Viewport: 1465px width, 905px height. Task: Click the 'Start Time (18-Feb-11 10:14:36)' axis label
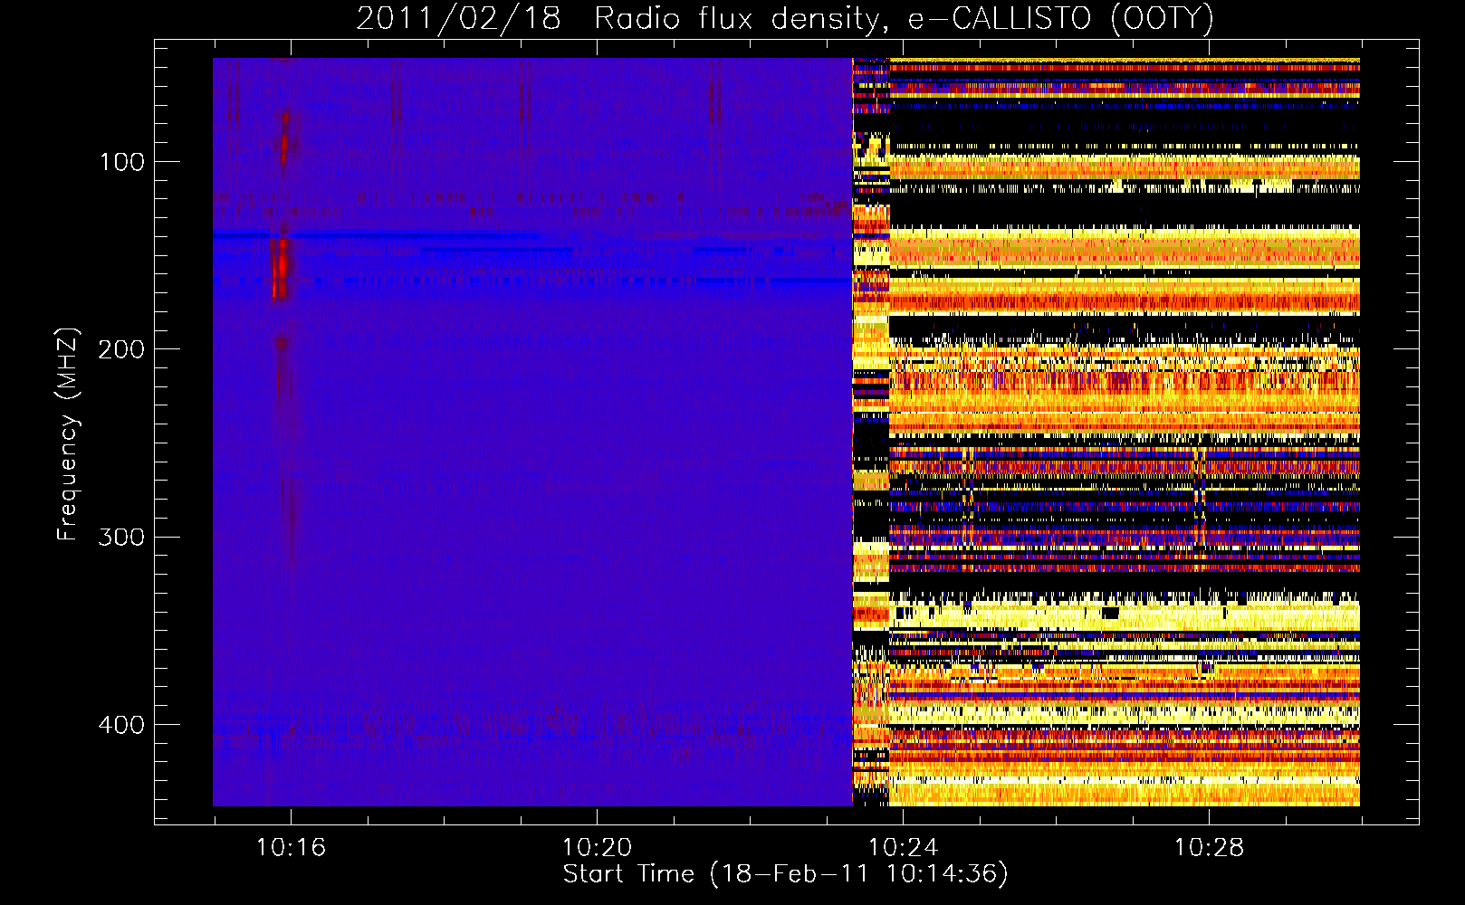point(785,874)
